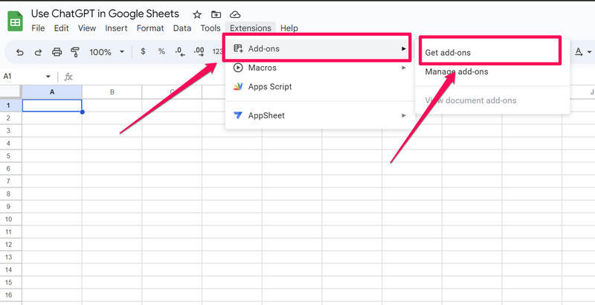Image resolution: width=595 pixels, height=305 pixels.
Task: Increase decimal places
Action: [x=199, y=52]
